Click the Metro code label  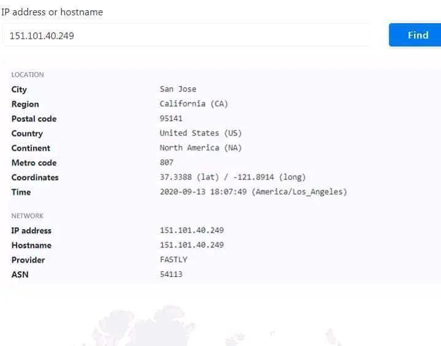[x=34, y=163]
